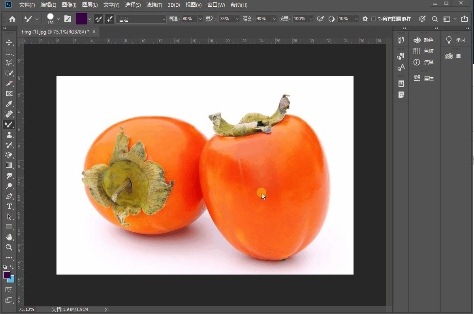Toggle clean brush after each stroke
Screen dimensions: 474x314
tap(109, 19)
